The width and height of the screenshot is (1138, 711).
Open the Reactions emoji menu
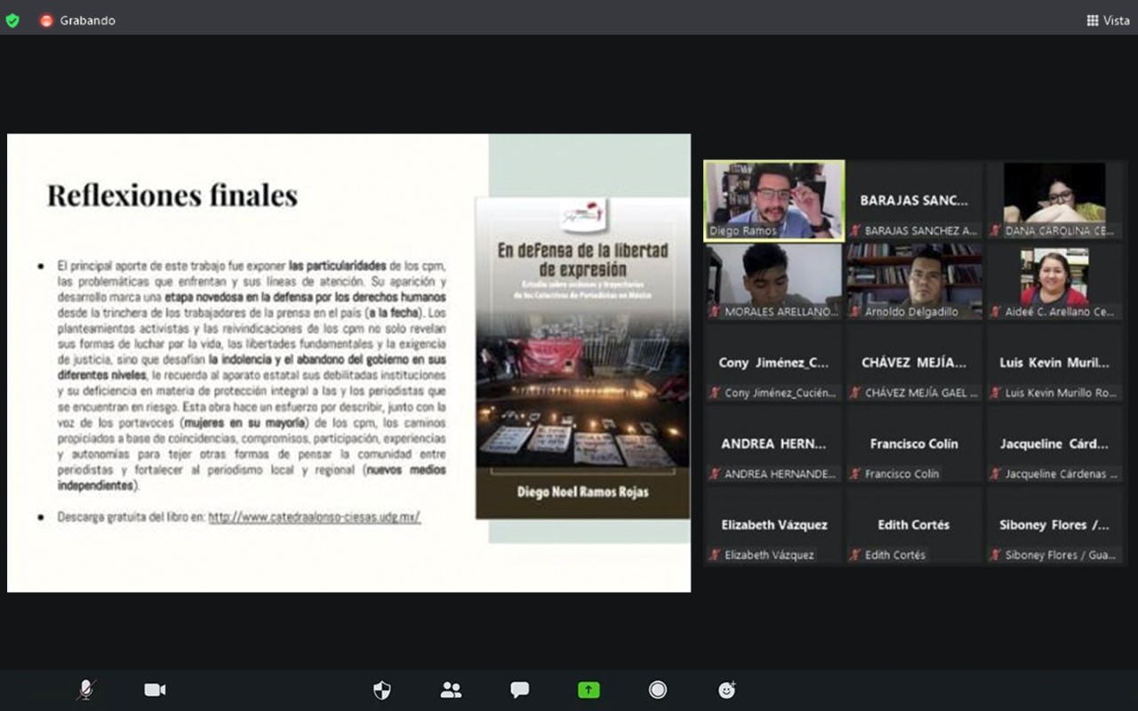(x=726, y=690)
